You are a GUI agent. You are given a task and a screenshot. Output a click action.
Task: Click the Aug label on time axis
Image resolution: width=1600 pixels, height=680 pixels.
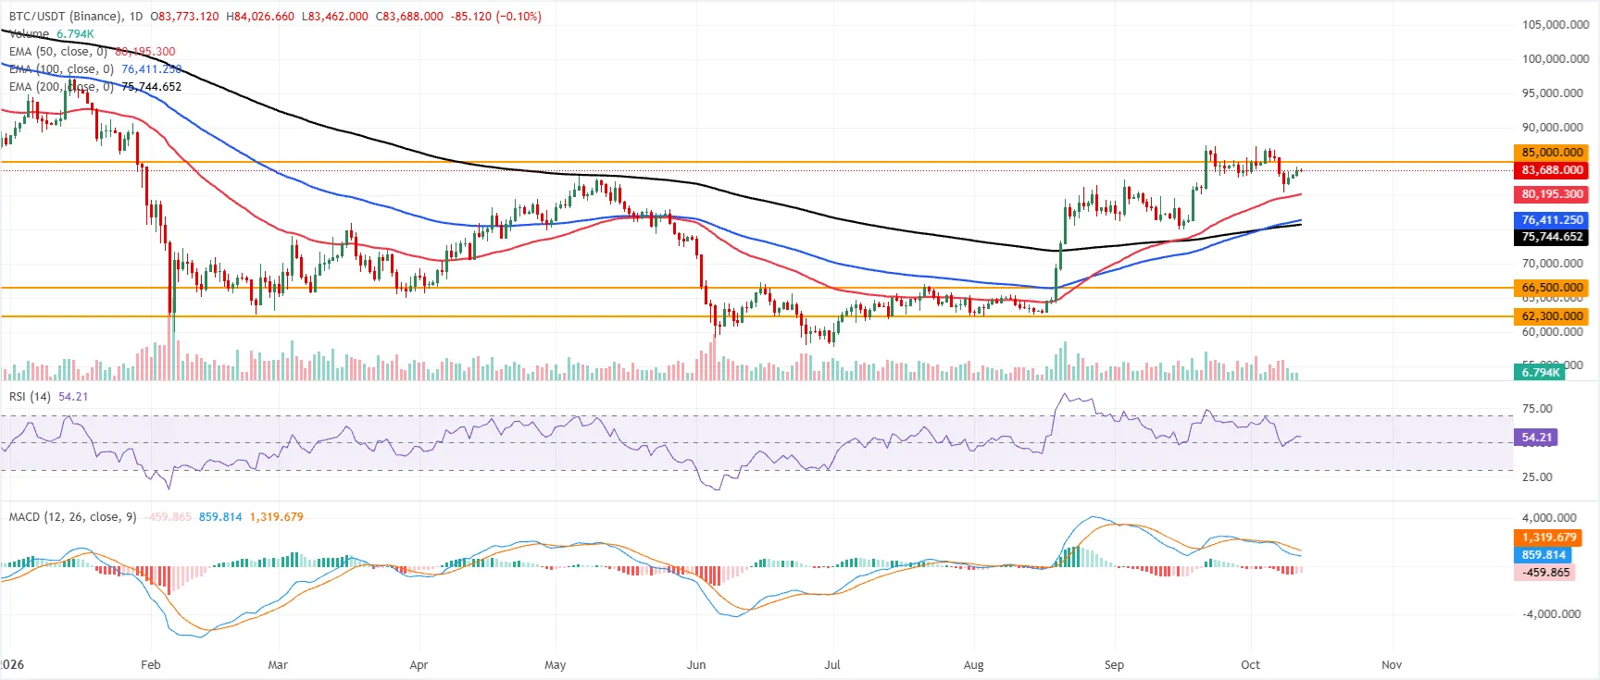pos(973,665)
